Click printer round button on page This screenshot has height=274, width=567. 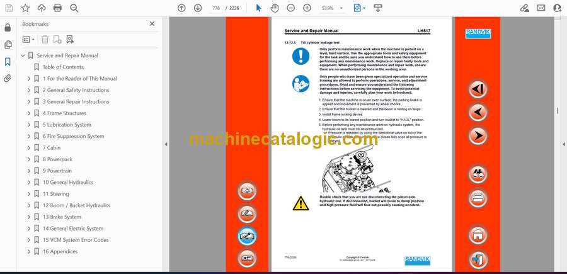(478, 198)
